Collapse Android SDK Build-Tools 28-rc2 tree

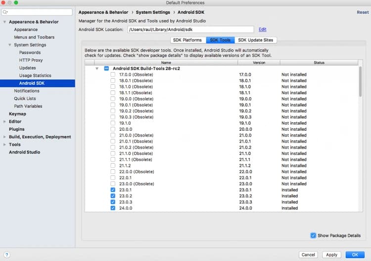[97, 69]
